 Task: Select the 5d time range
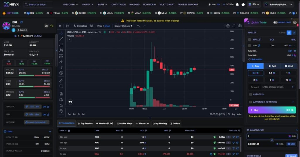click(79, 114)
